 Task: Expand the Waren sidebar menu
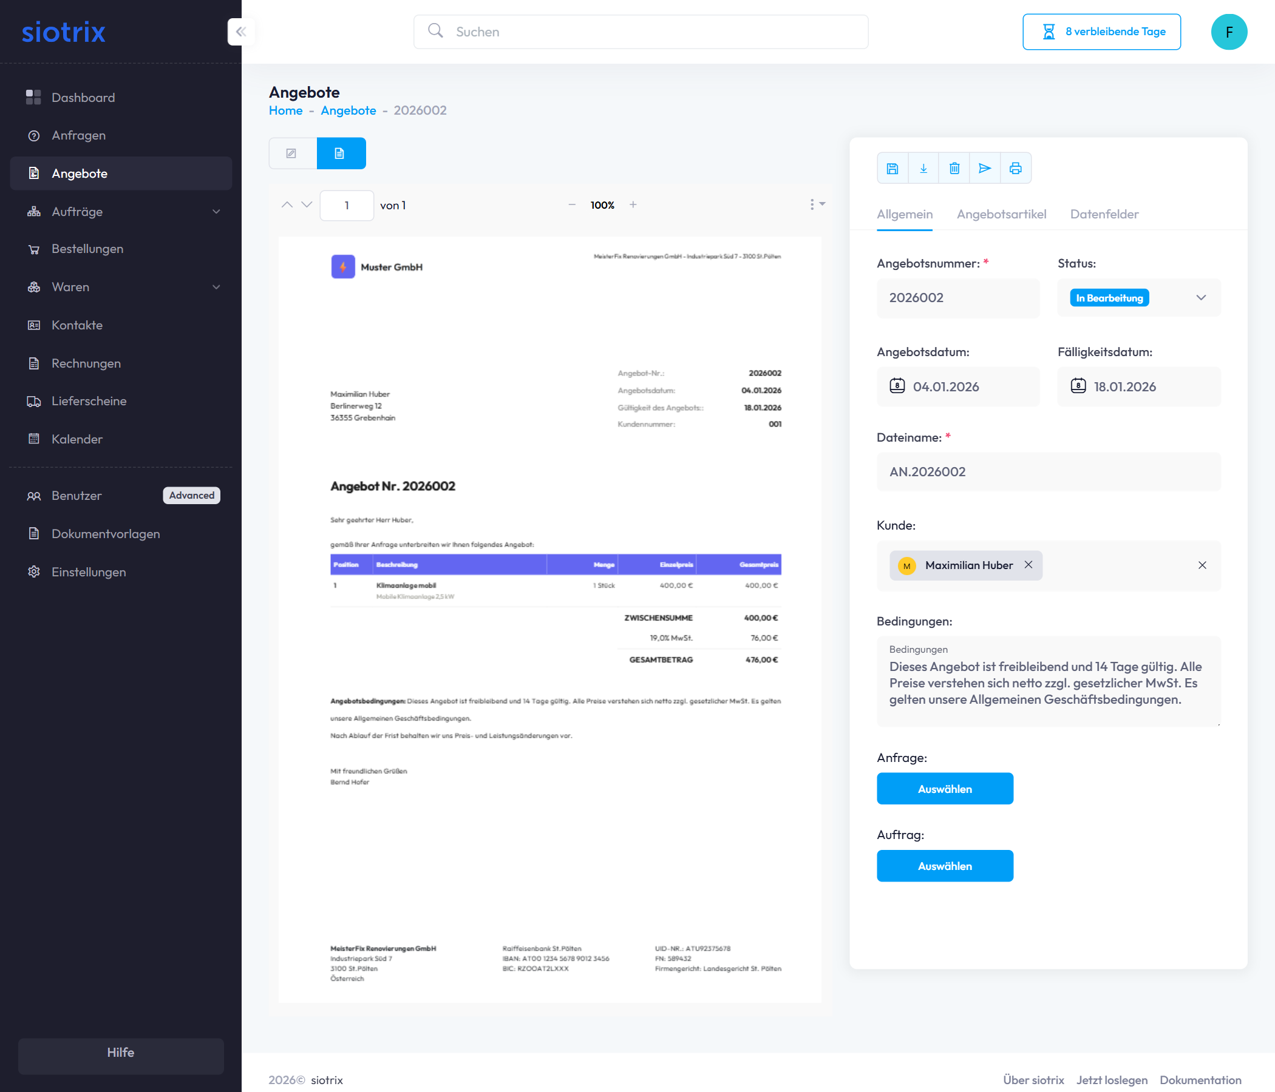pos(216,287)
